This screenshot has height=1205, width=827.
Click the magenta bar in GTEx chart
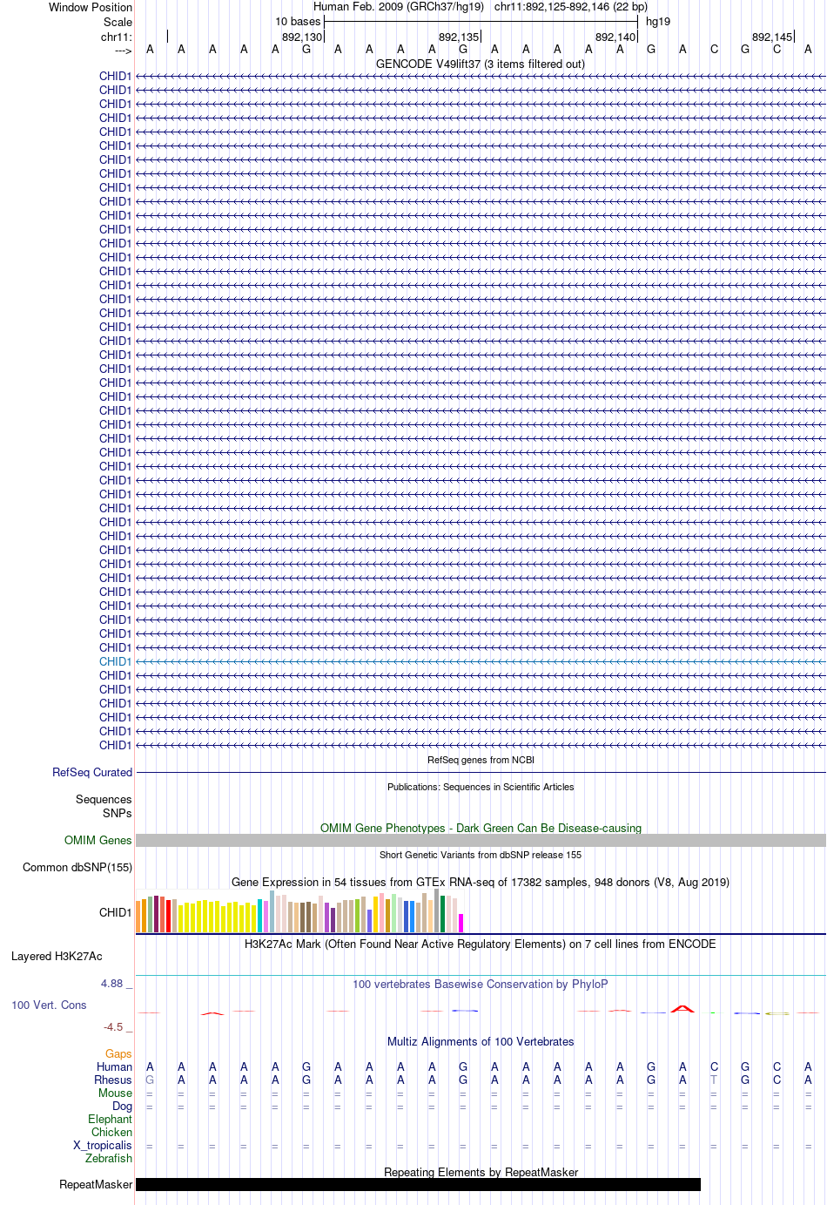tap(461, 923)
